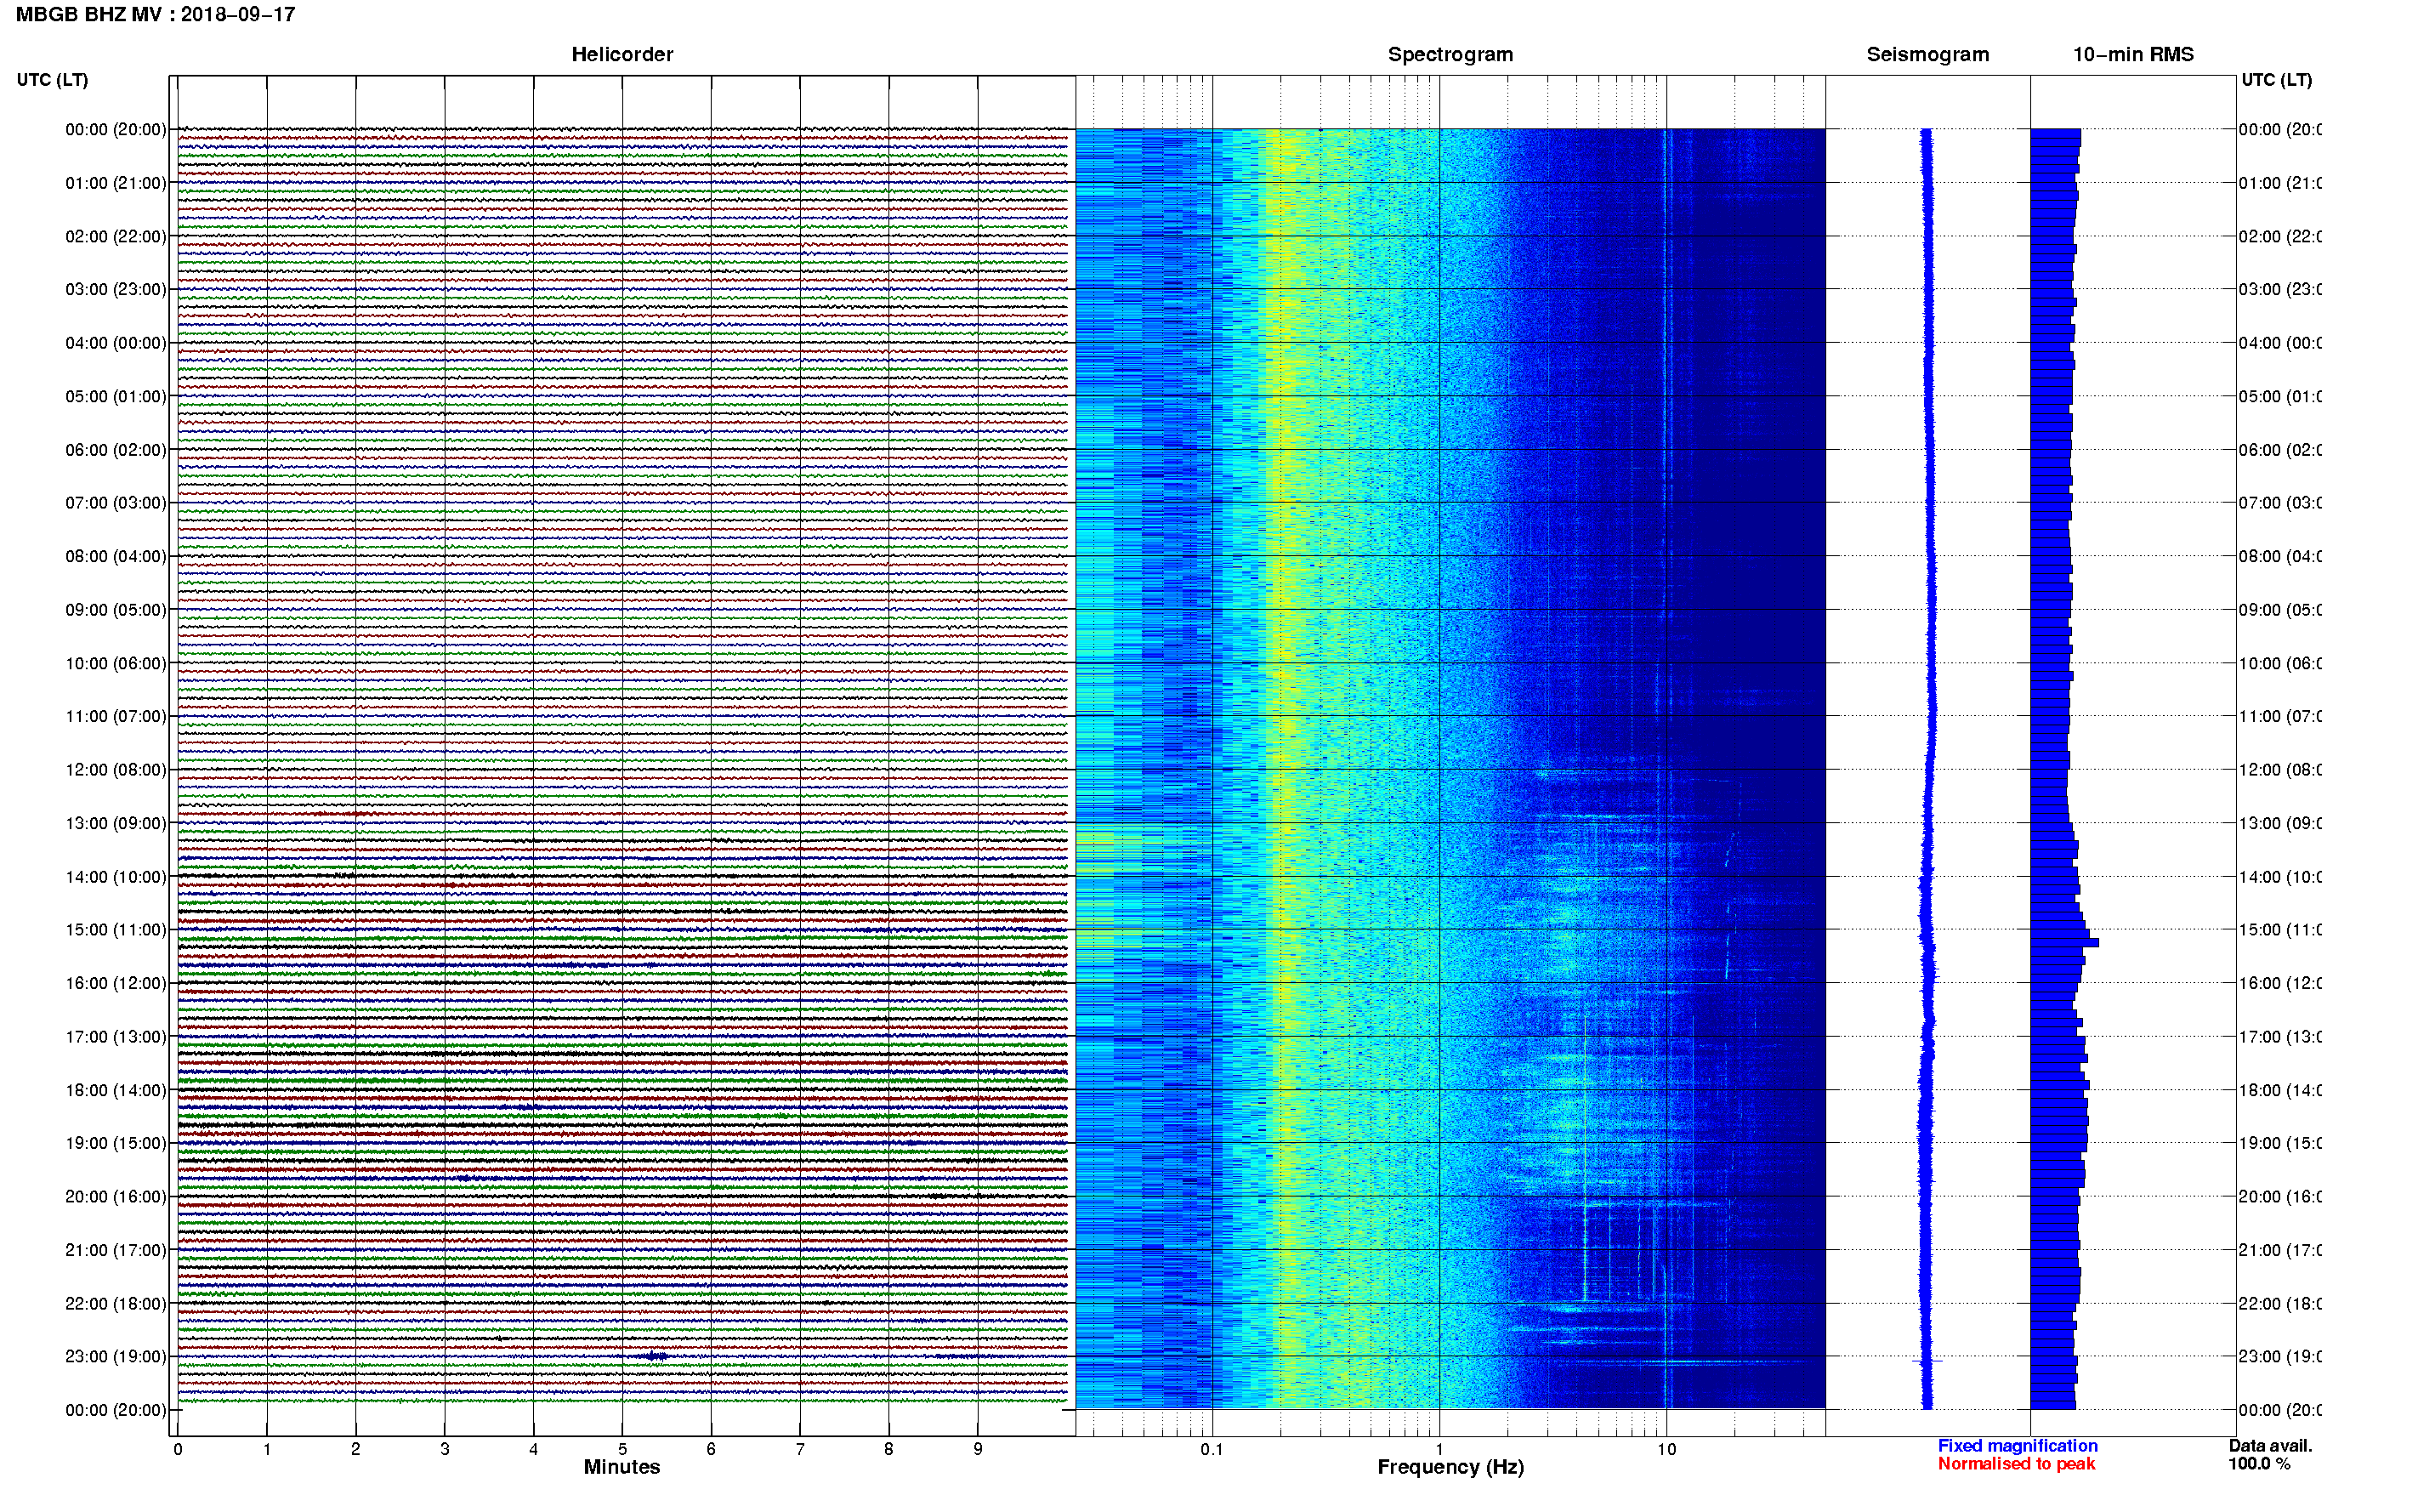Click the 'Helicorder' panel heading
This screenshot has width=2418, height=1512.
[622, 55]
